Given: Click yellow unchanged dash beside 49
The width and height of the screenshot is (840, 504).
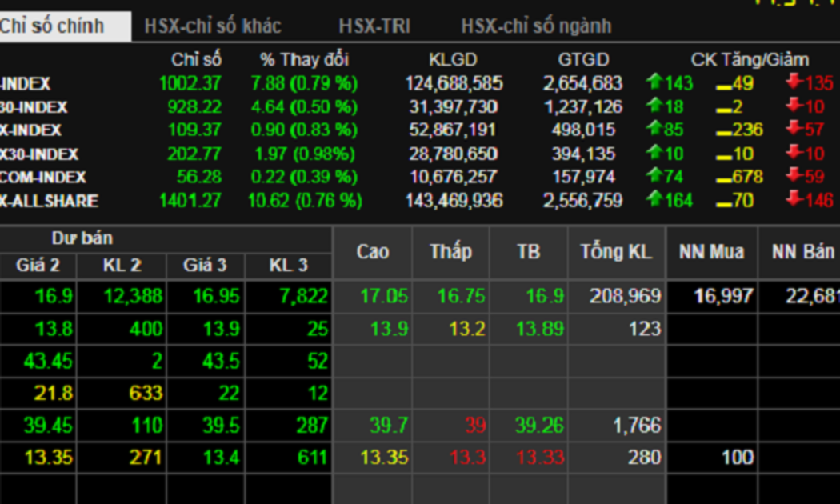Looking at the screenshot, I should 723,84.
